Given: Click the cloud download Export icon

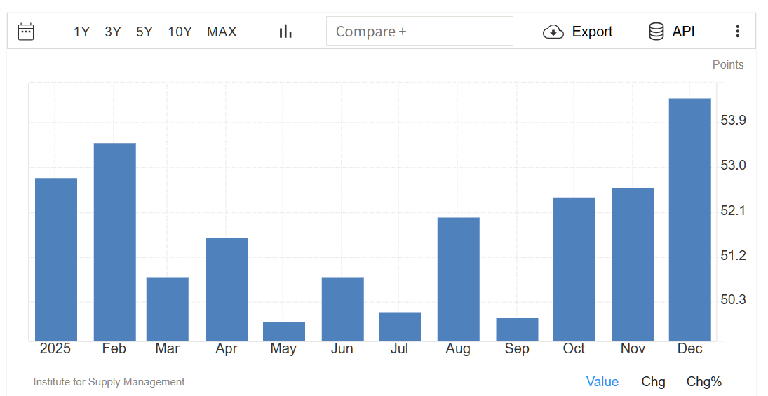Looking at the screenshot, I should point(553,32).
